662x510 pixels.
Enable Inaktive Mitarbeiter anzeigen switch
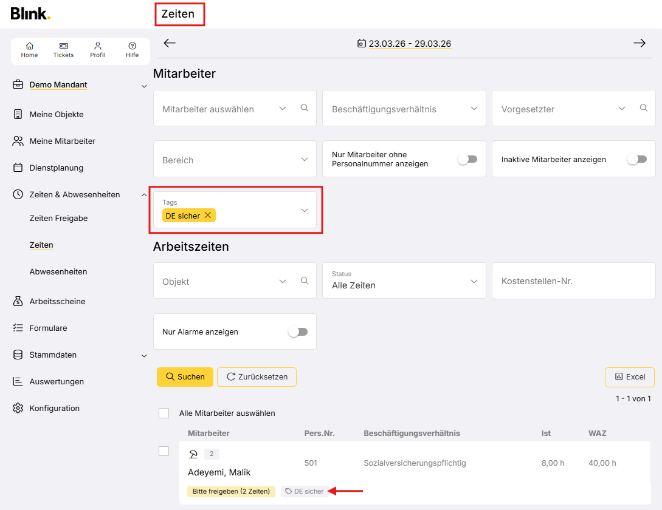point(636,159)
